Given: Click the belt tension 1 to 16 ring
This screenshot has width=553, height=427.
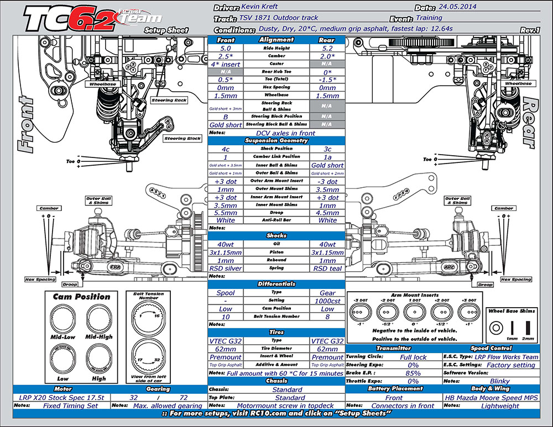Looking at the screenshot, I should [148, 318].
